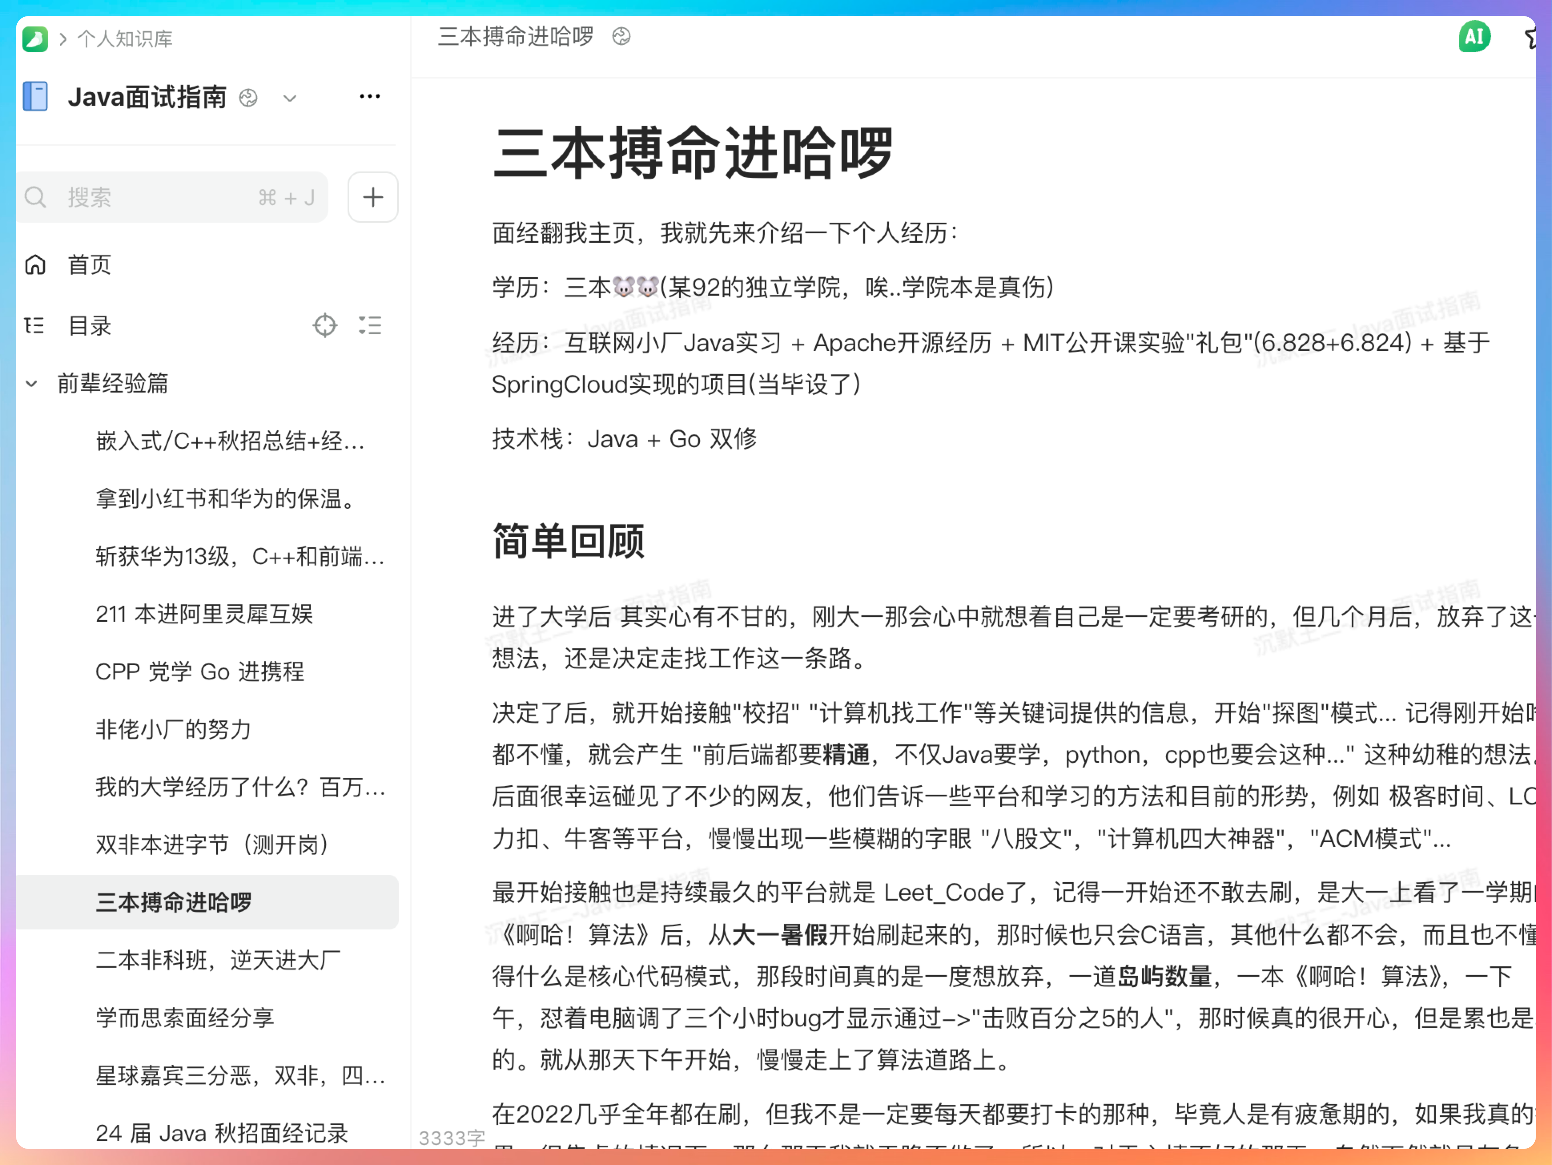The height and width of the screenshot is (1165, 1552).
Task: Open the AI assistant button
Action: (1474, 36)
